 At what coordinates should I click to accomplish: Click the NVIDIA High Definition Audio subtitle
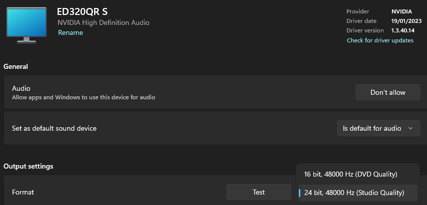(104, 22)
